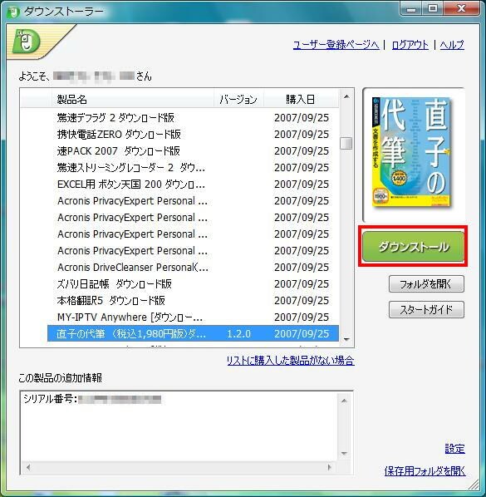Viewport: 486px width, 497px height.
Task: Click the フォルダを開く button
Action: 426,283
